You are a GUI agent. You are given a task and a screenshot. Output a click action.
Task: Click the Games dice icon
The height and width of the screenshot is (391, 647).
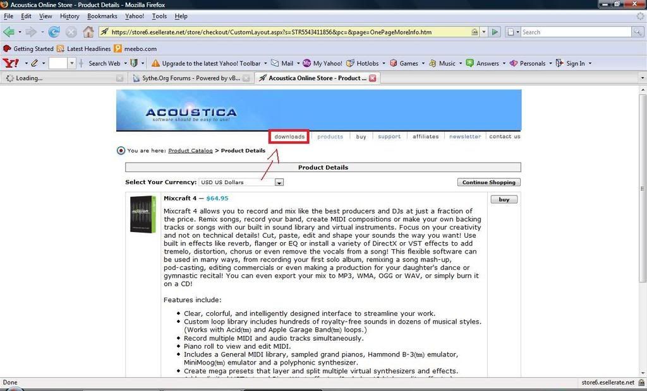click(x=393, y=63)
